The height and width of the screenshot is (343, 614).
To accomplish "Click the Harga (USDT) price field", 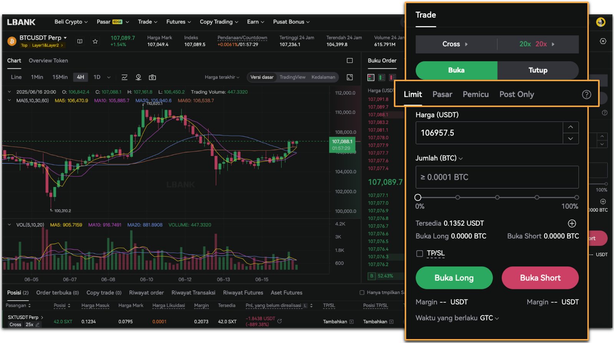I will (x=489, y=133).
